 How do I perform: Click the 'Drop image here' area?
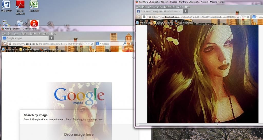click(x=79, y=134)
